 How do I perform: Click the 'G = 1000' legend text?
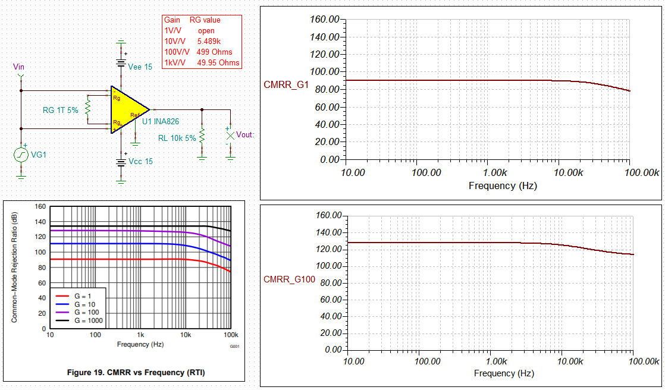click(x=89, y=320)
